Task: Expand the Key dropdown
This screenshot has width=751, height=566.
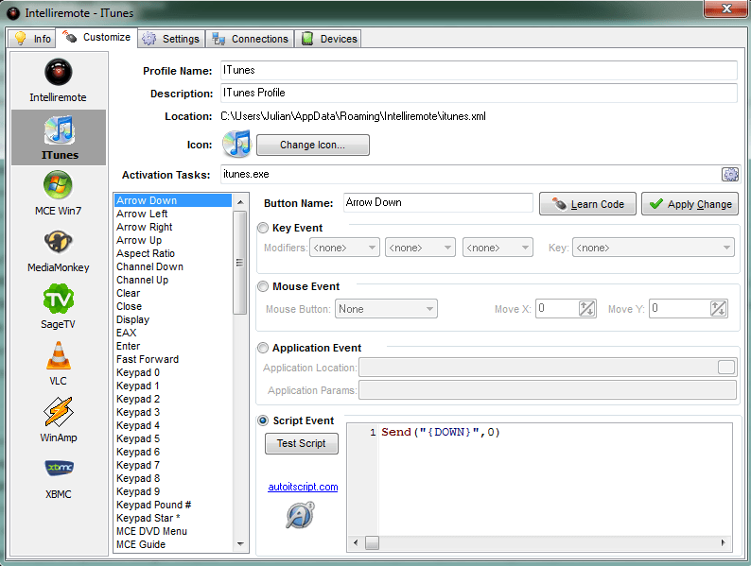Action: tap(654, 248)
